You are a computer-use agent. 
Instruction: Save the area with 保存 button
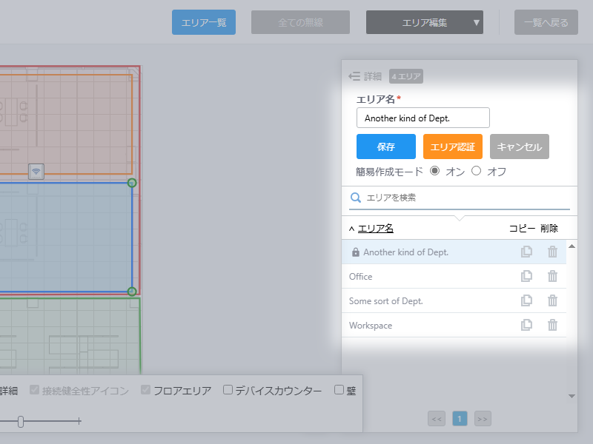click(x=386, y=147)
